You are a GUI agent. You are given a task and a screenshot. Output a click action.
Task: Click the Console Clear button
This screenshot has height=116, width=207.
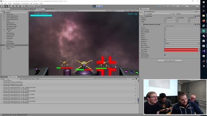[2, 79]
